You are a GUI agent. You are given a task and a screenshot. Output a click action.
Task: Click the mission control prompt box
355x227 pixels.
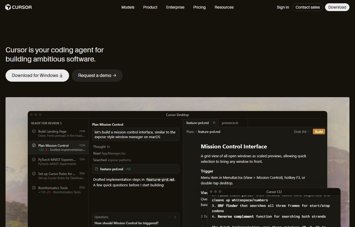click(136, 134)
